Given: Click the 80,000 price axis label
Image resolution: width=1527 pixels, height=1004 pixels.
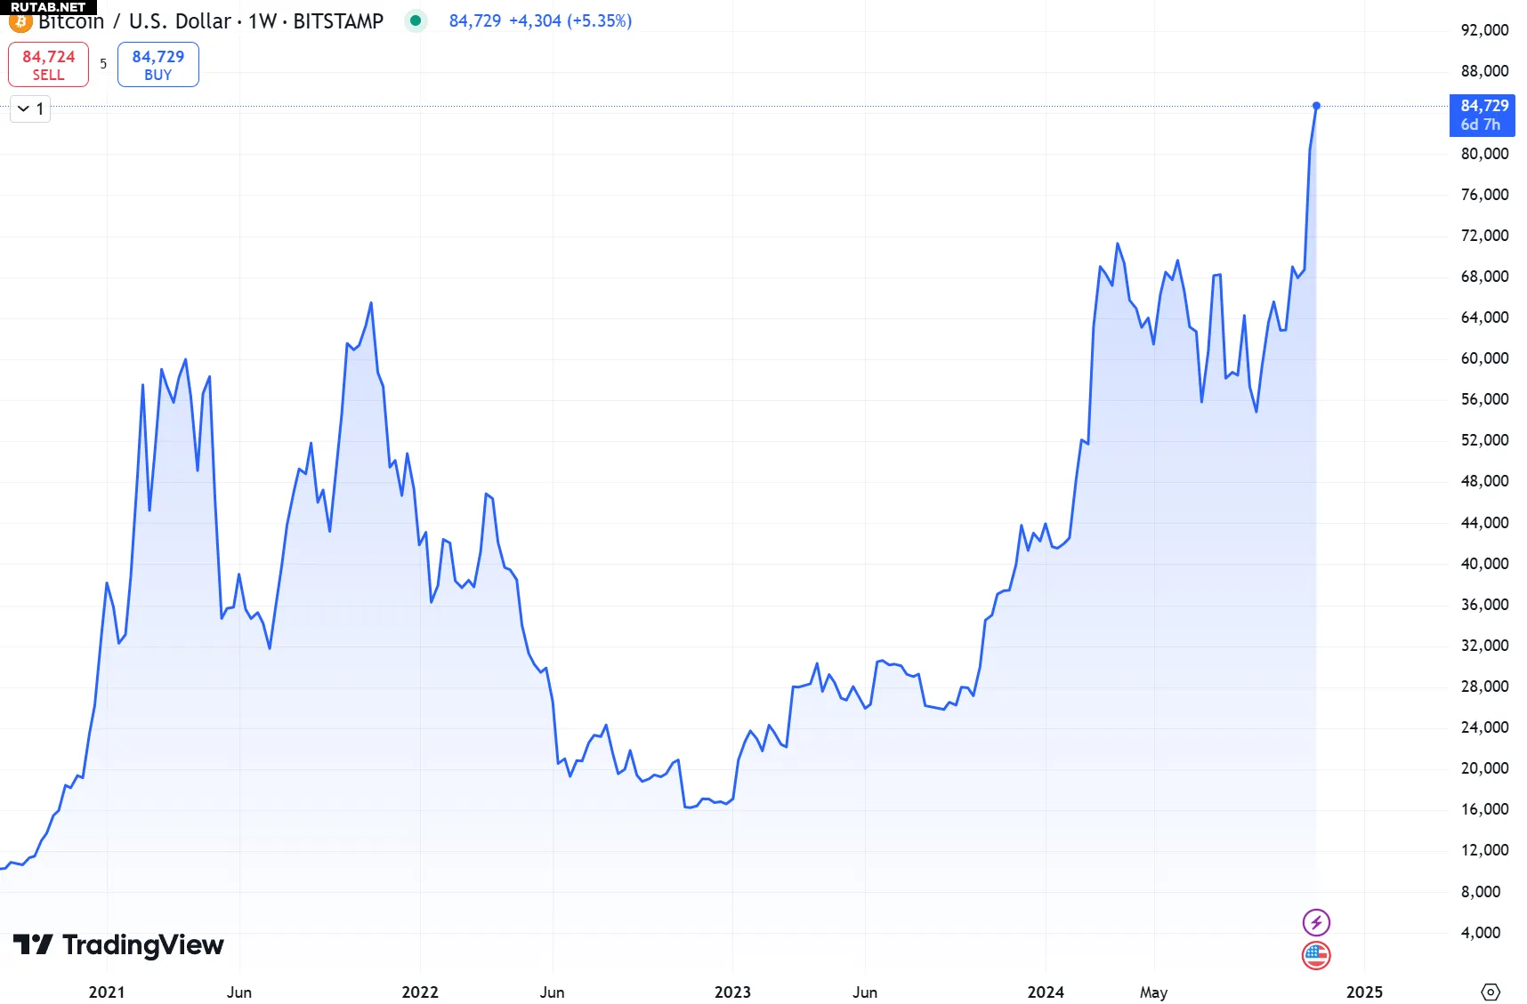Looking at the screenshot, I should tap(1485, 154).
